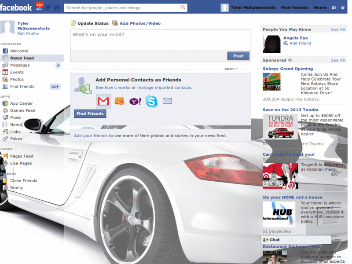This screenshot has height=264, width=352.
Task: Select other email envelope icon
Action: [167, 101]
